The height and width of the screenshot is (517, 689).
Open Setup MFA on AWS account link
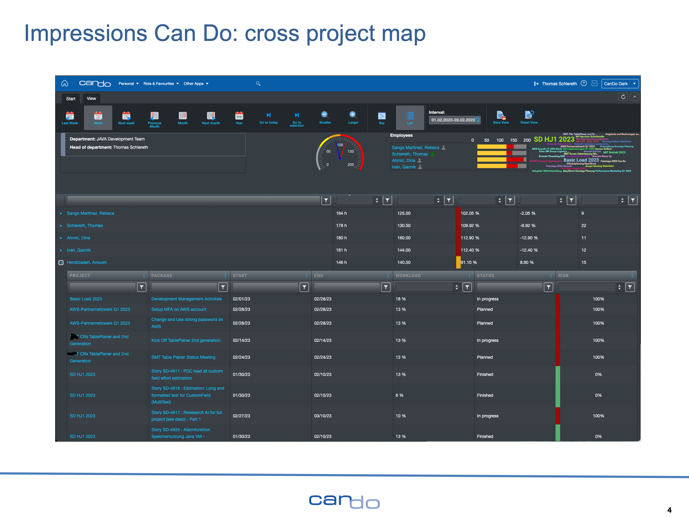179,309
